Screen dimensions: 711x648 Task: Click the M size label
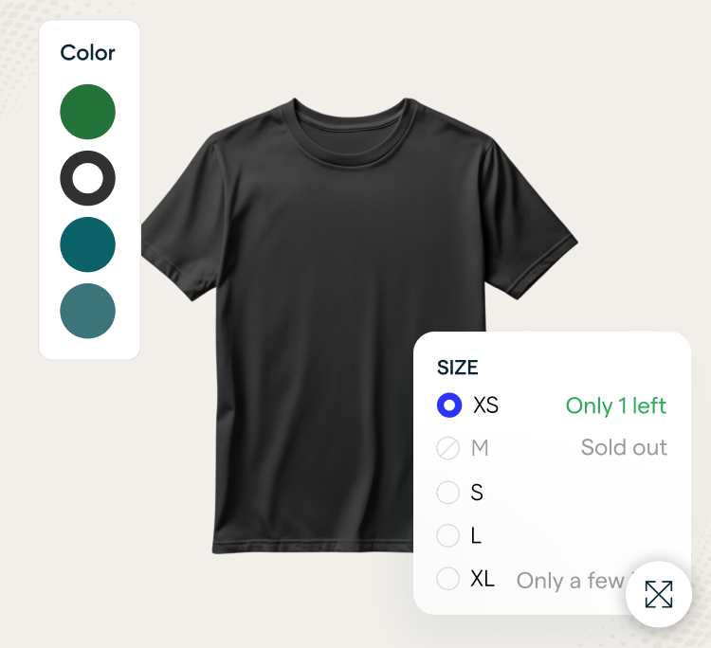(x=480, y=448)
